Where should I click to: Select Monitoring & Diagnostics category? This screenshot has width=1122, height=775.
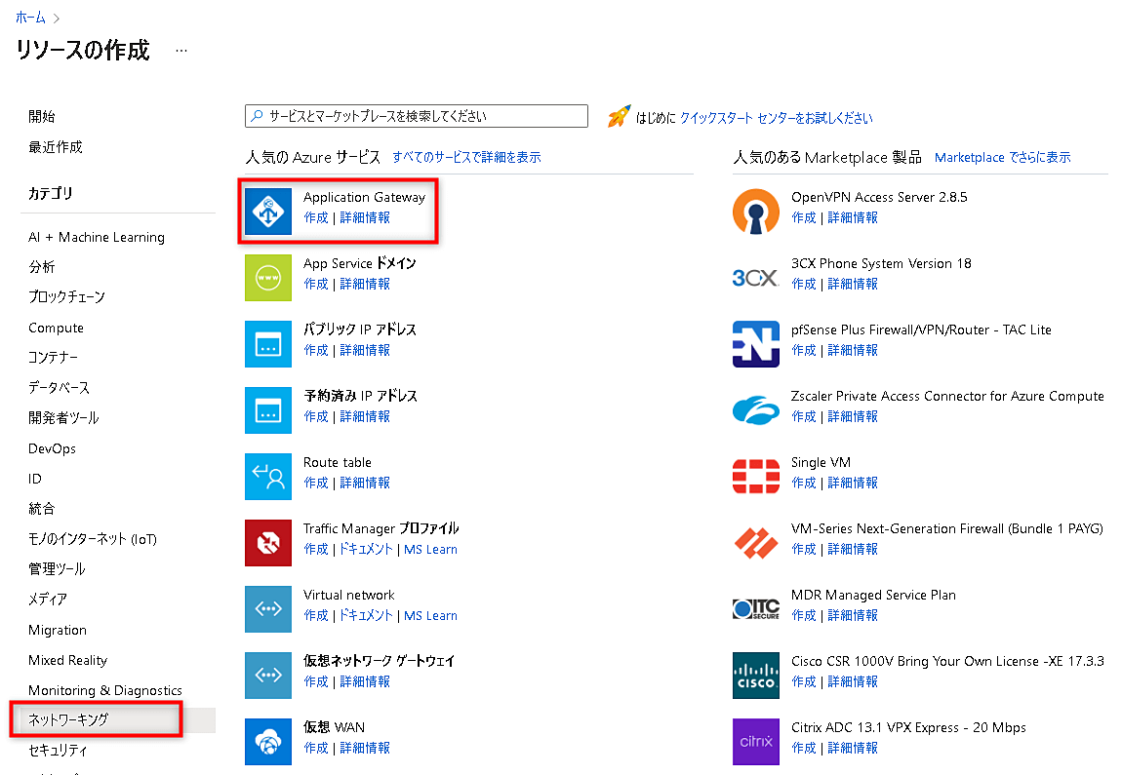tap(105, 690)
